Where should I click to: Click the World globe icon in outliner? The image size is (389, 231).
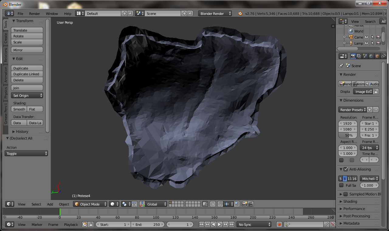coord(351,31)
